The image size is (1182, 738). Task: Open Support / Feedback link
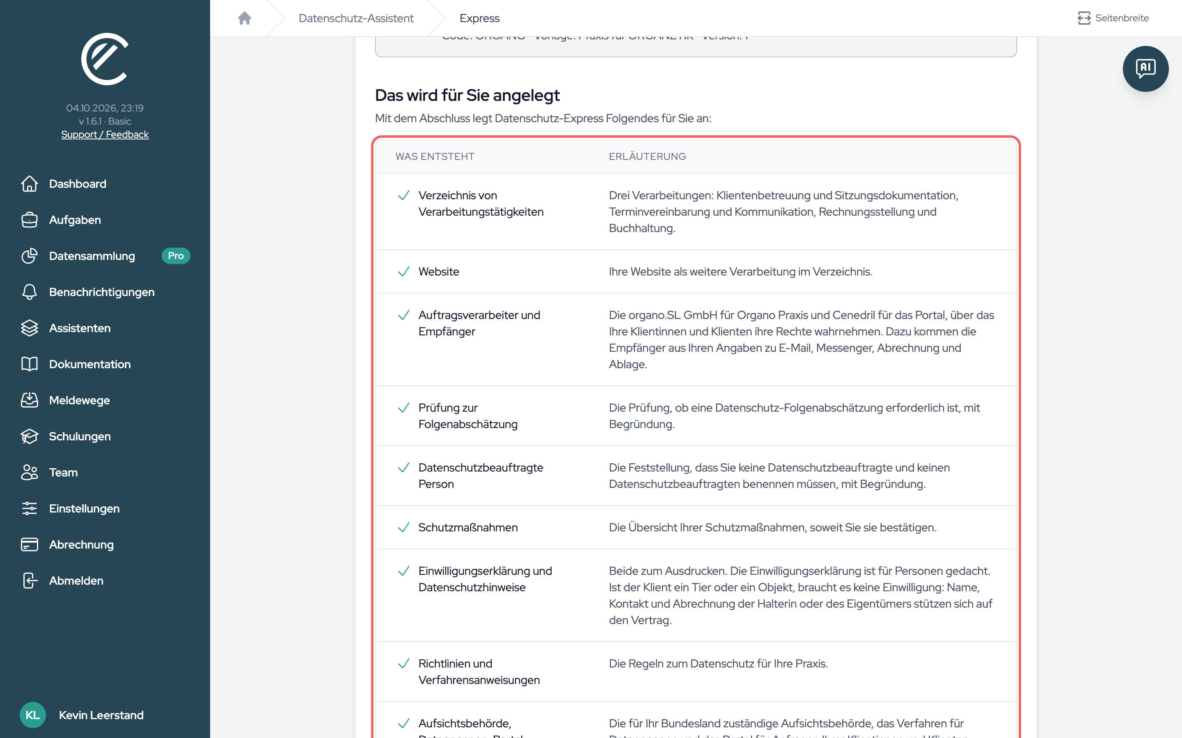(105, 134)
